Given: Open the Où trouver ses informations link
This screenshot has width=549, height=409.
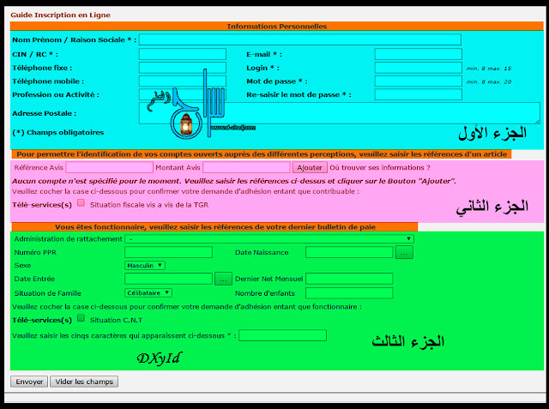Looking at the screenshot, I should point(380,167).
